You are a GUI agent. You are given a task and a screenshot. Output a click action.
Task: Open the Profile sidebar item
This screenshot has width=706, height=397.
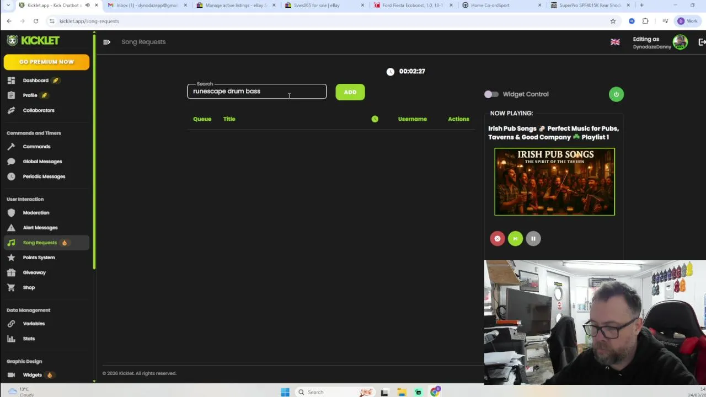click(30, 95)
